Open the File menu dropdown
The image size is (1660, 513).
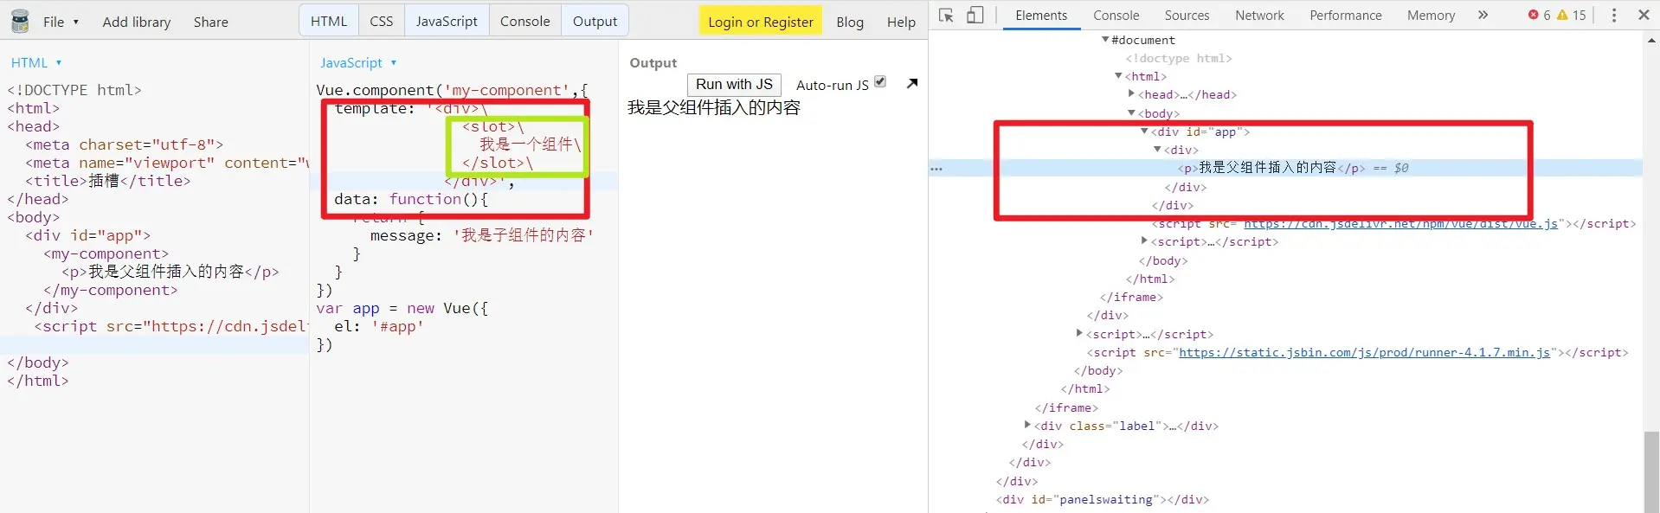(61, 22)
